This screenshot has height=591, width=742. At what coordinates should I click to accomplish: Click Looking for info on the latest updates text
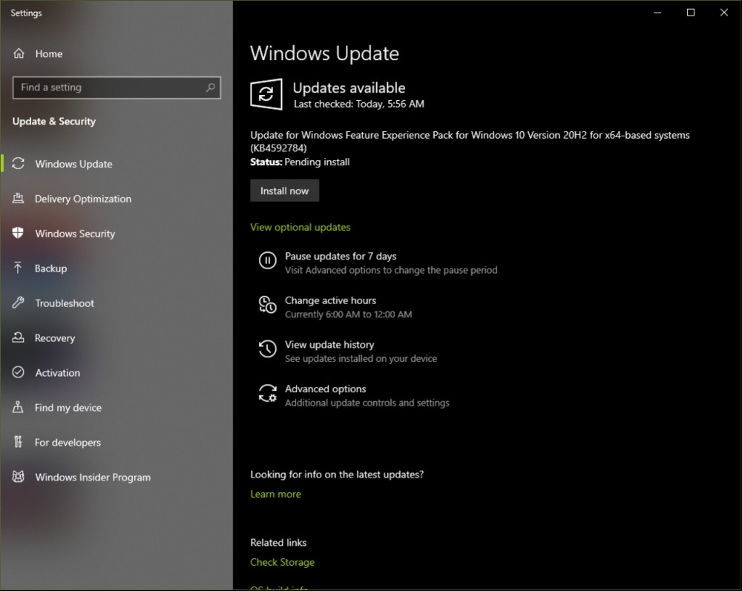pos(337,475)
